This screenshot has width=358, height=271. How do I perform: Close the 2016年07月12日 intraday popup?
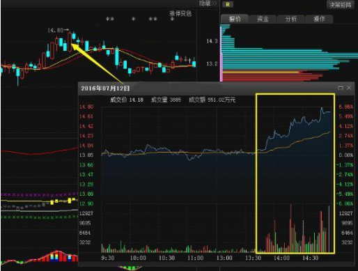coord(349,88)
